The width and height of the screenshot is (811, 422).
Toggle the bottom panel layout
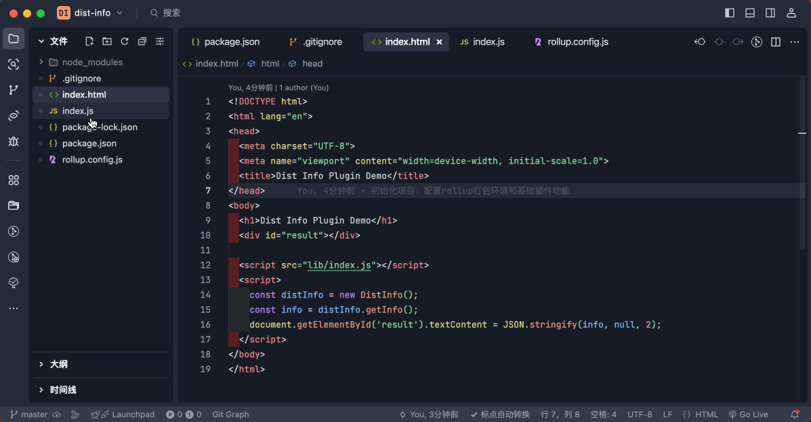(x=750, y=13)
